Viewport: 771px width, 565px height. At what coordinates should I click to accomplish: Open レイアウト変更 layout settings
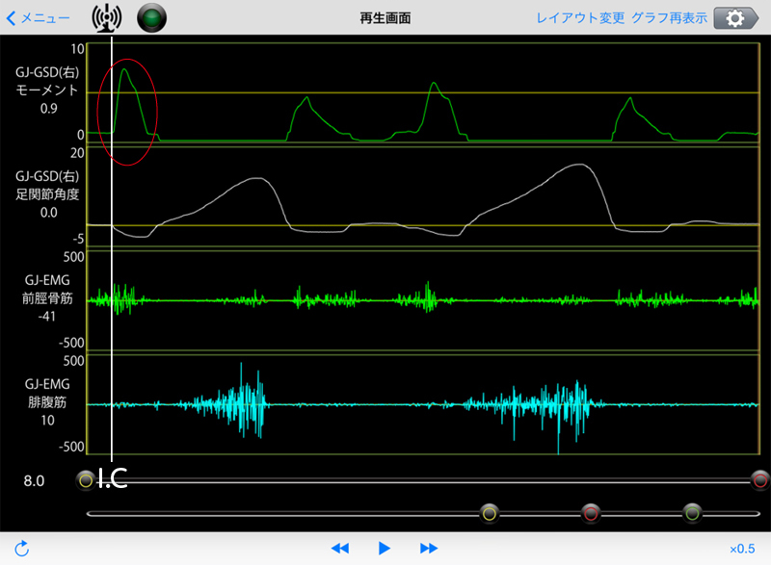point(580,18)
